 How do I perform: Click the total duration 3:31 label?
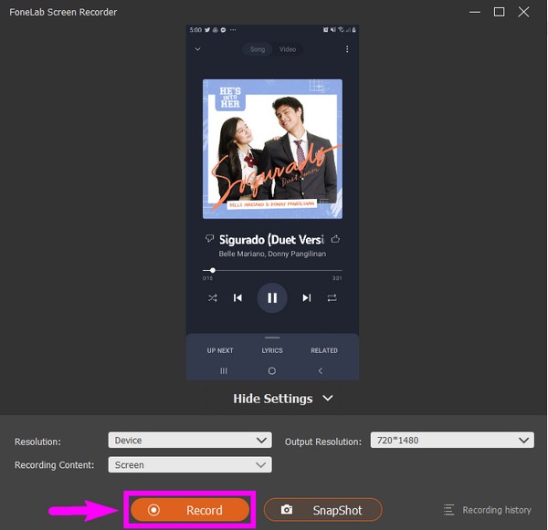(x=337, y=278)
